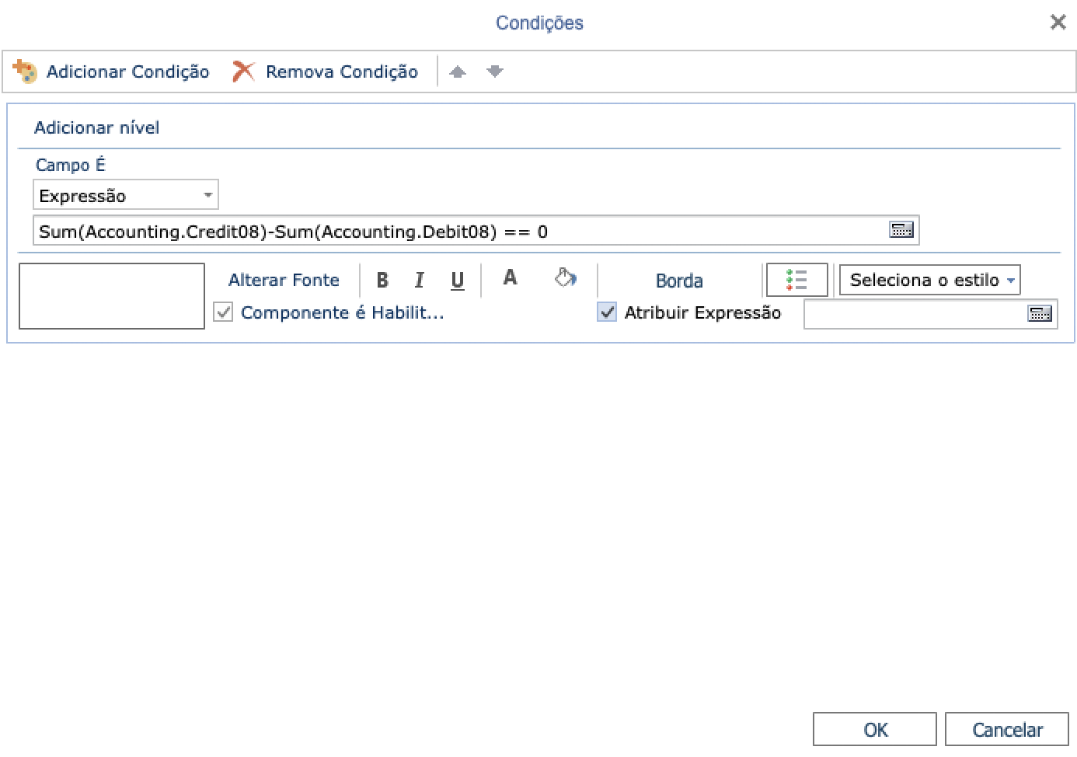1077x757 pixels.
Task: Open expression editor for Sum expression field
Action: [x=901, y=230]
